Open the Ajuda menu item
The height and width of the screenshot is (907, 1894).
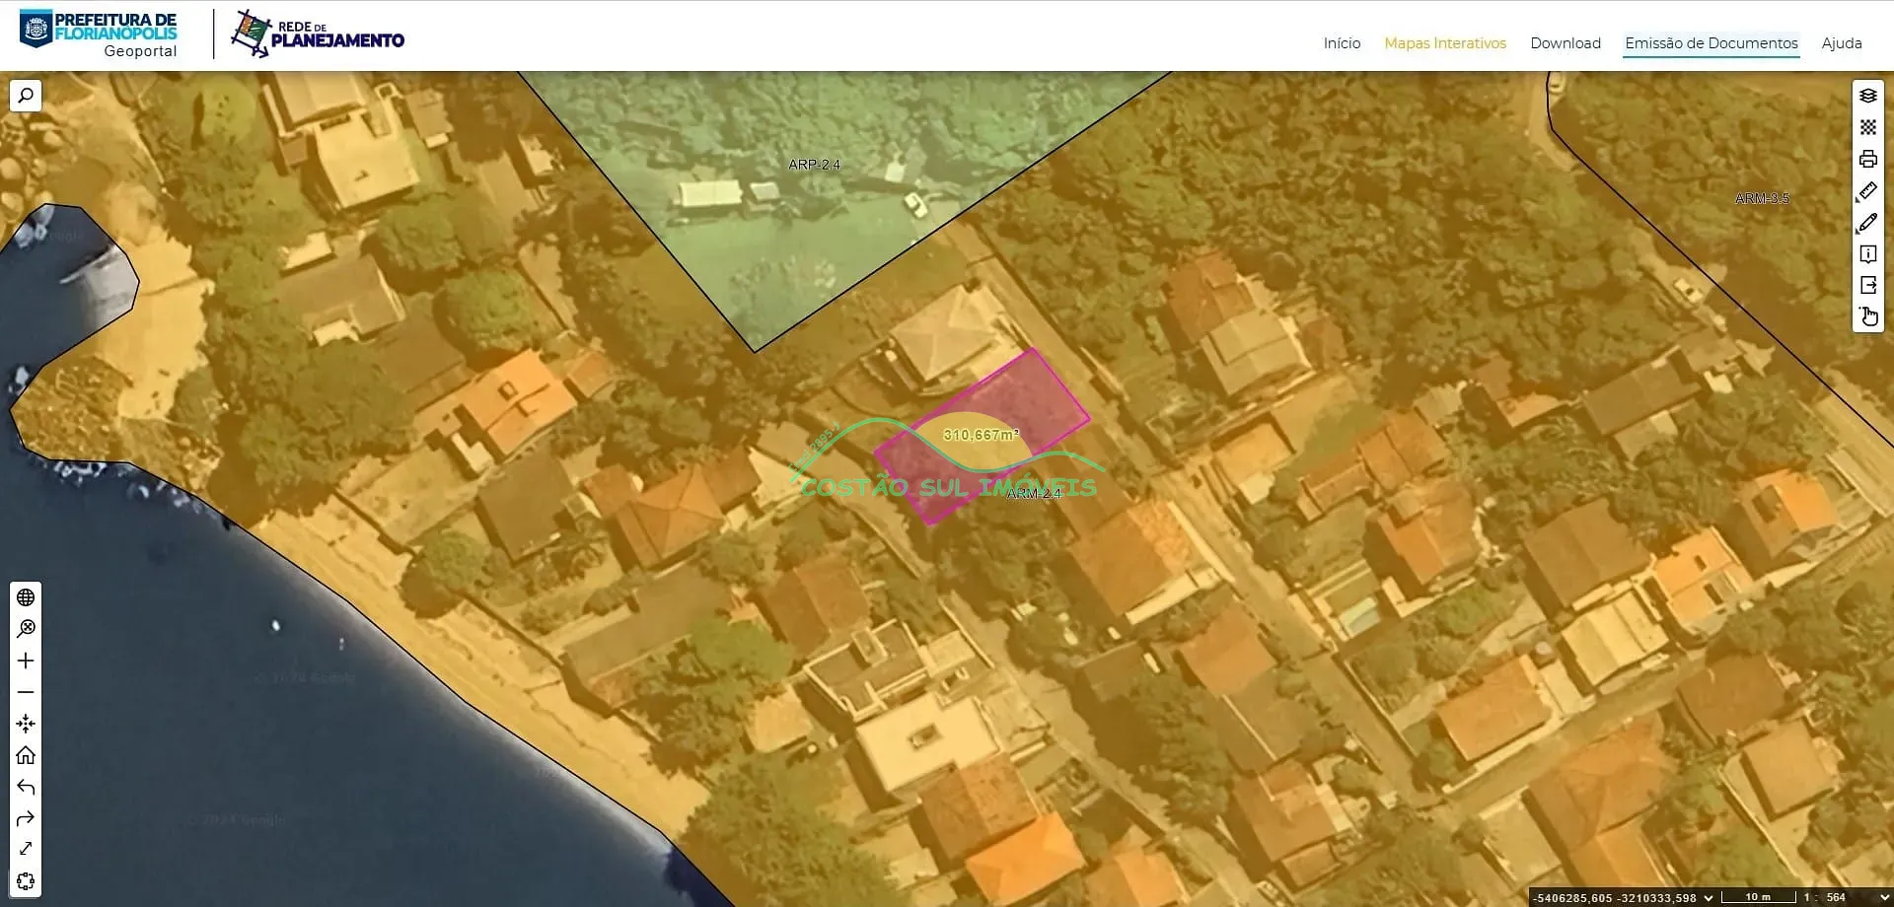click(1842, 43)
